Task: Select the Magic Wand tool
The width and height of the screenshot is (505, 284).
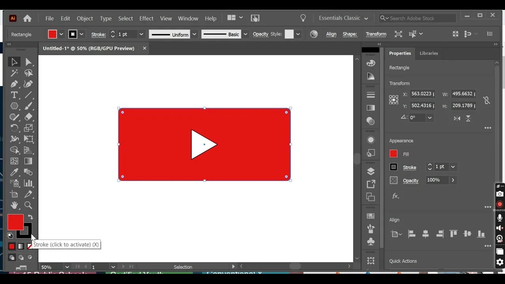Action: click(14, 73)
